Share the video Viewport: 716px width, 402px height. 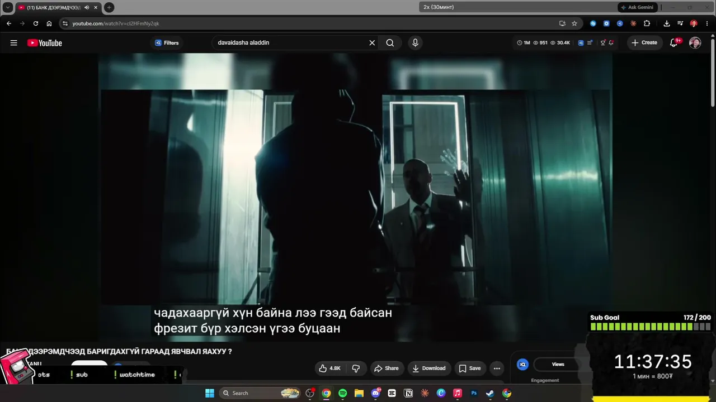tap(386, 368)
